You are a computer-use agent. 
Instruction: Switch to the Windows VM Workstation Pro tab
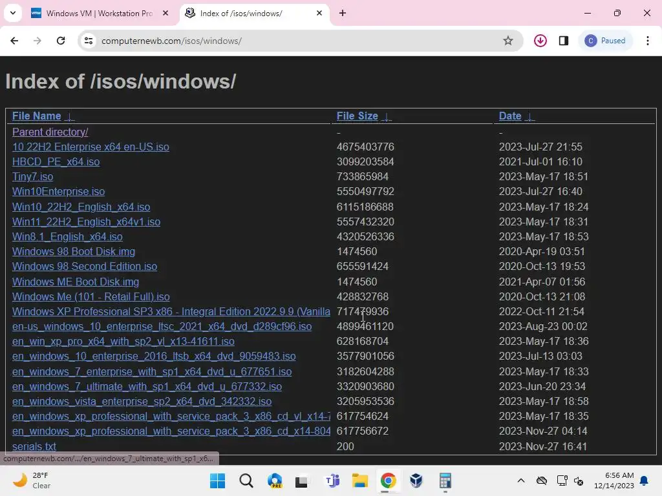tap(100, 14)
